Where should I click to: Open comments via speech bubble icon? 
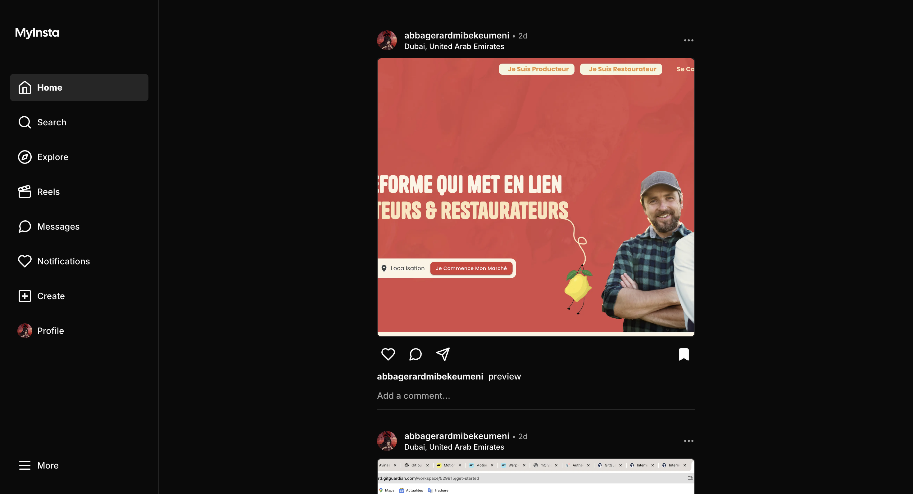coord(416,354)
